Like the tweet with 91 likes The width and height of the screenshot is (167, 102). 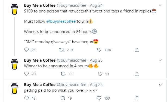point(100,74)
